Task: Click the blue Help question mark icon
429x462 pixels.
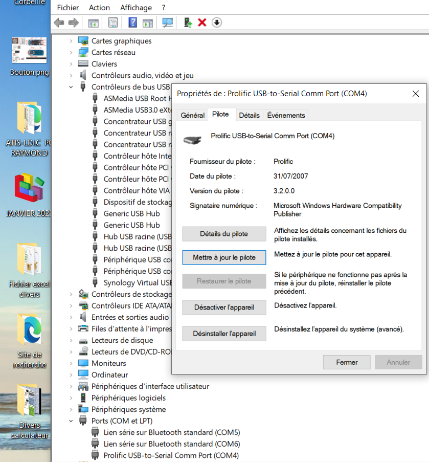Action: coord(133,23)
